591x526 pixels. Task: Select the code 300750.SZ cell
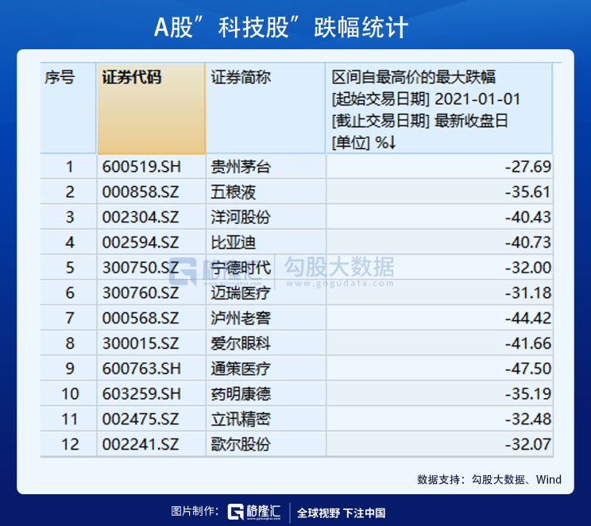151,268
